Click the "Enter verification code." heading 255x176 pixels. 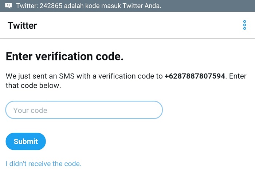pyautogui.click(x=65, y=56)
